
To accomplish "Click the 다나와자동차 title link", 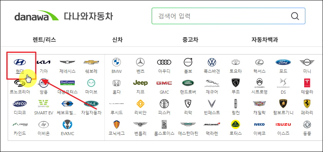I will (88, 16).
